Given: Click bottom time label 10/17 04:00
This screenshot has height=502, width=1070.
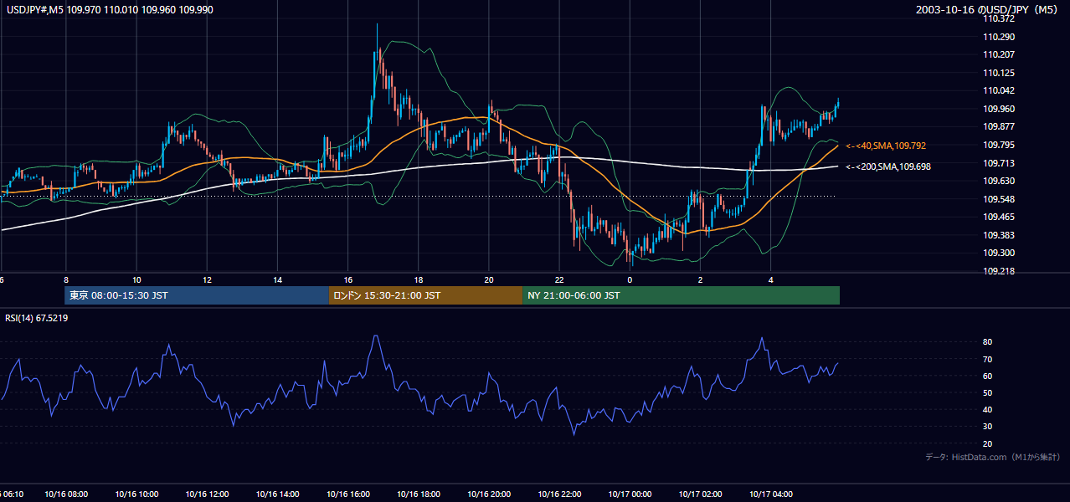Looking at the screenshot, I should tap(771, 494).
